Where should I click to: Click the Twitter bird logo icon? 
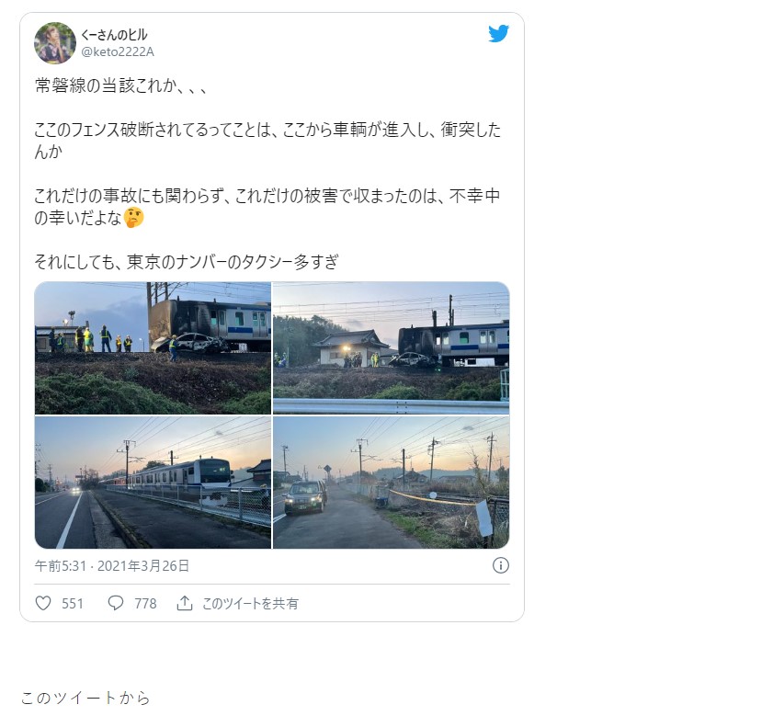pyautogui.click(x=498, y=33)
